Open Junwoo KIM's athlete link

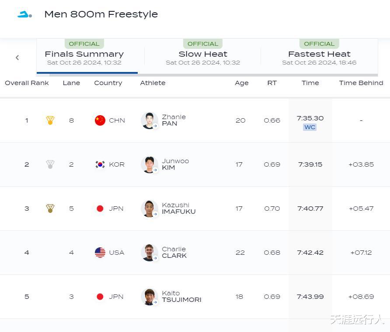175,164
